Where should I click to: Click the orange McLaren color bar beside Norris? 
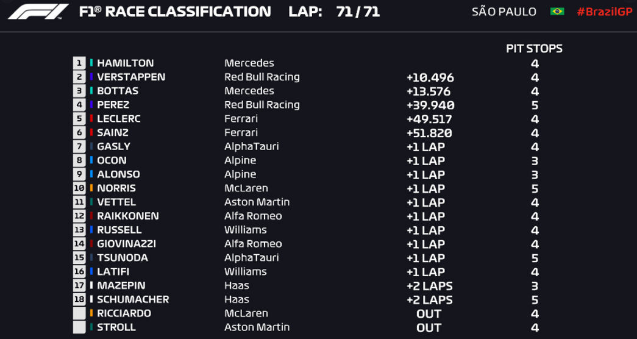pos(91,188)
